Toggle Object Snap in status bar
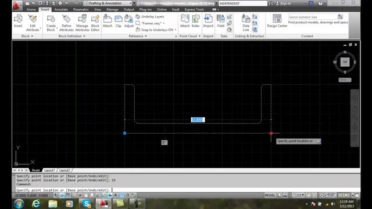 pyautogui.click(x=85, y=195)
